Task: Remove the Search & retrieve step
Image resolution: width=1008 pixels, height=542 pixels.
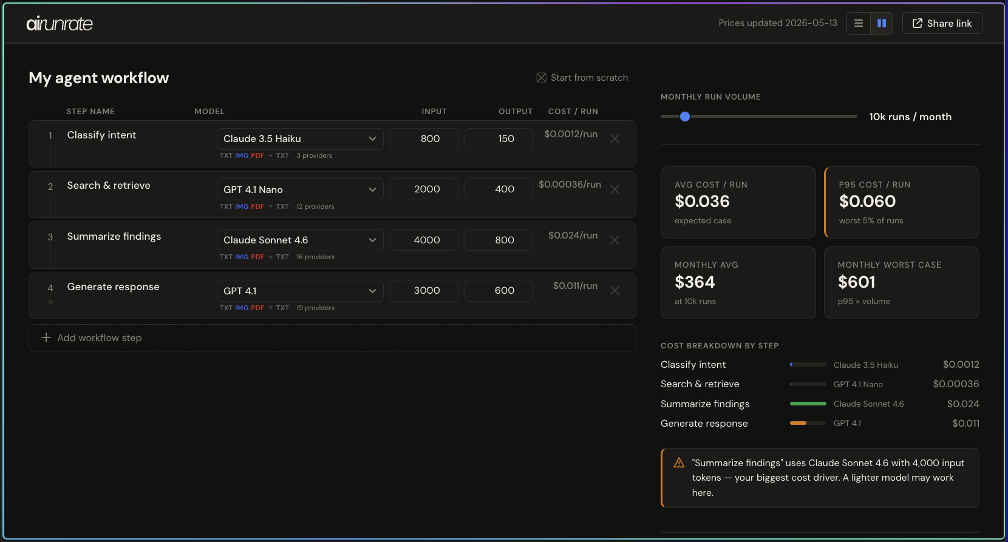Action: coord(615,189)
